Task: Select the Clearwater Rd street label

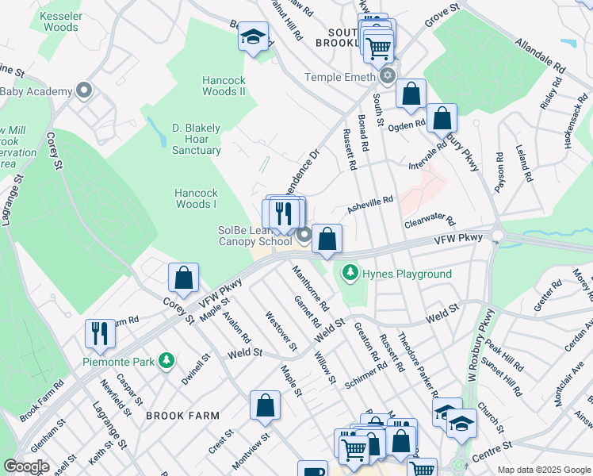Action: [x=430, y=220]
